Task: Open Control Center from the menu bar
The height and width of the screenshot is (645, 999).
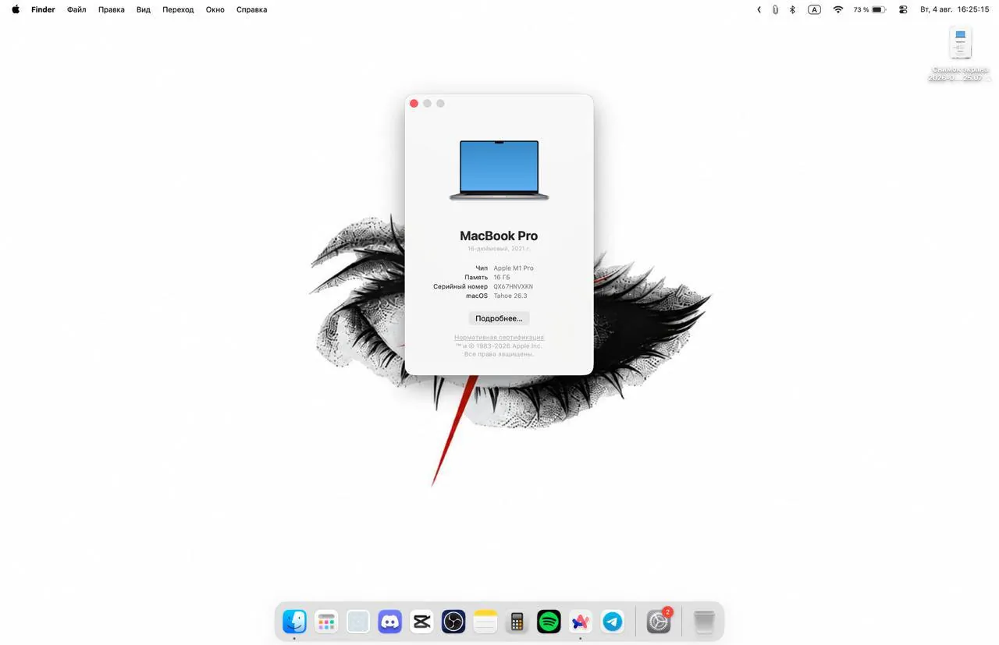Action: pyautogui.click(x=903, y=9)
